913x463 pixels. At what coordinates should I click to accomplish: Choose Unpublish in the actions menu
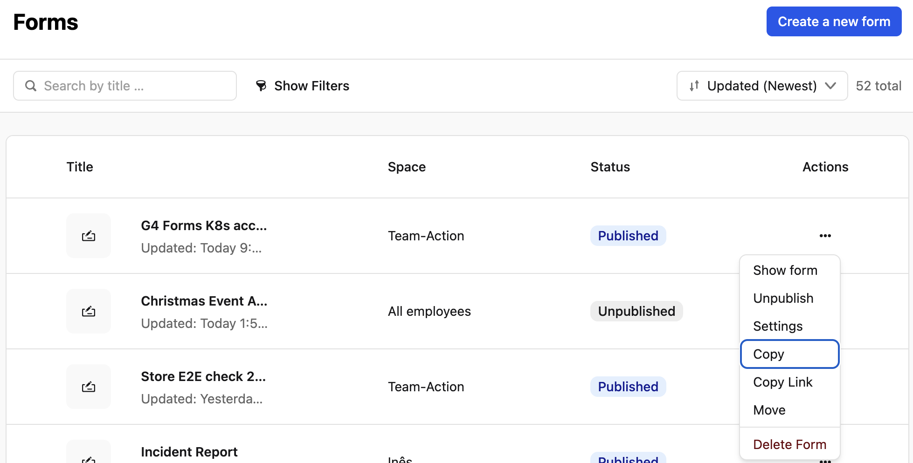[789, 298]
